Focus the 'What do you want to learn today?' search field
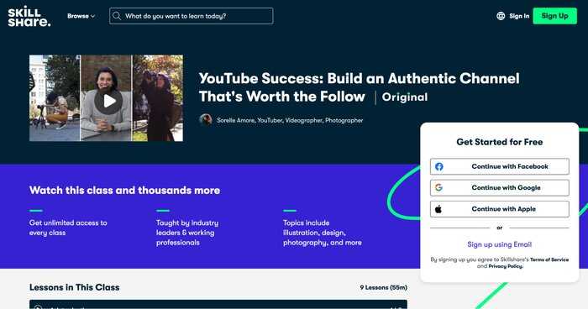 [x=192, y=16]
